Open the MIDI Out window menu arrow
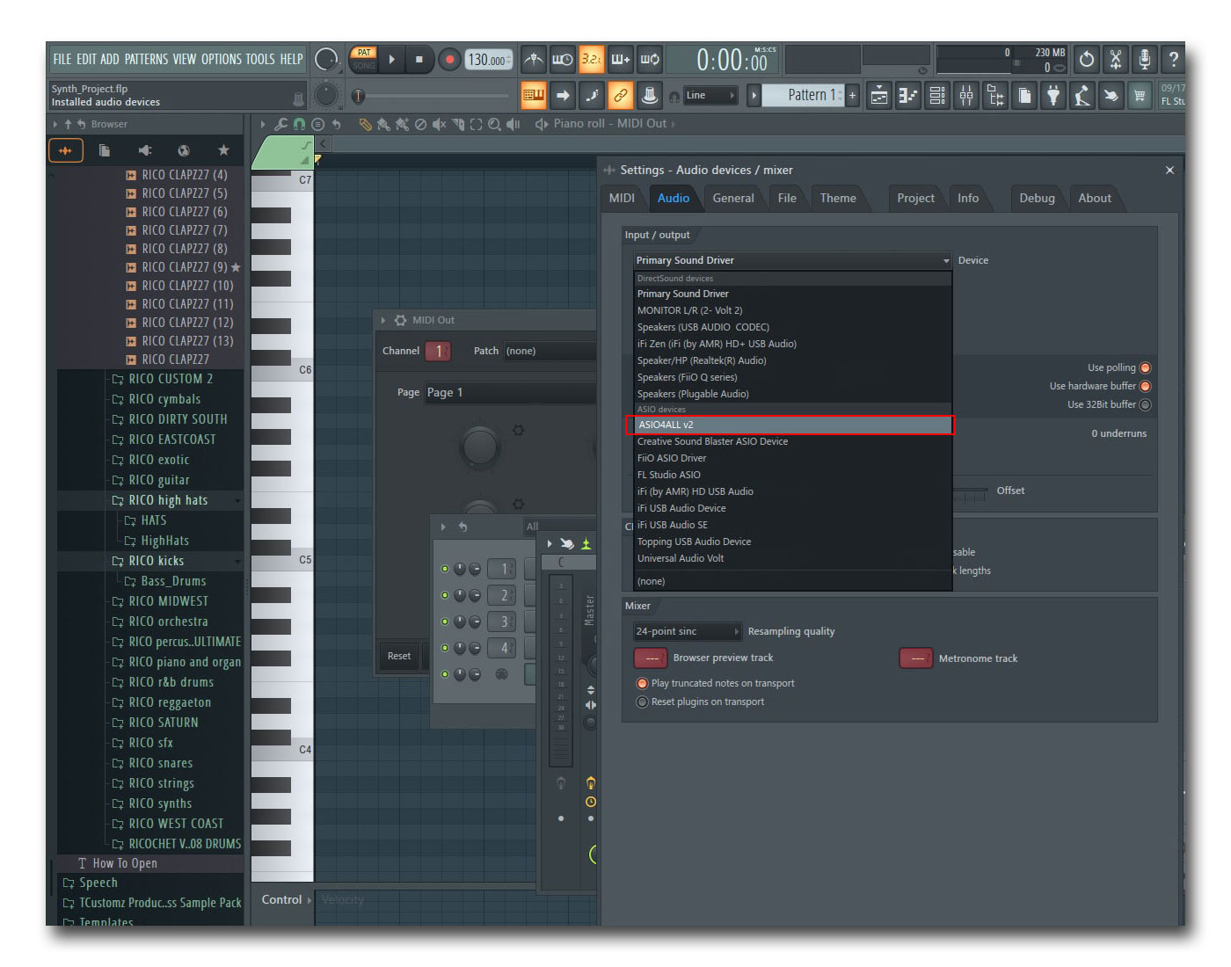Image resolution: width=1231 pixels, height=967 pixels. (383, 321)
